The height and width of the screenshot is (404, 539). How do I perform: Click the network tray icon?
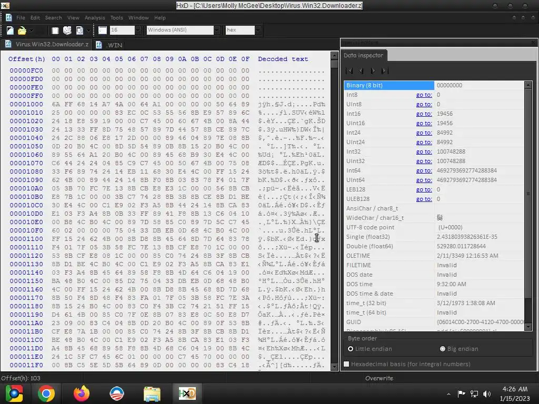click(474, 393)
